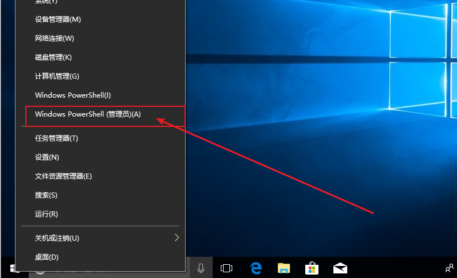Viewport: 457px width, 278px height.
Task: Launch 任务管理器(T) from the menu
Action: click(56, 138)
